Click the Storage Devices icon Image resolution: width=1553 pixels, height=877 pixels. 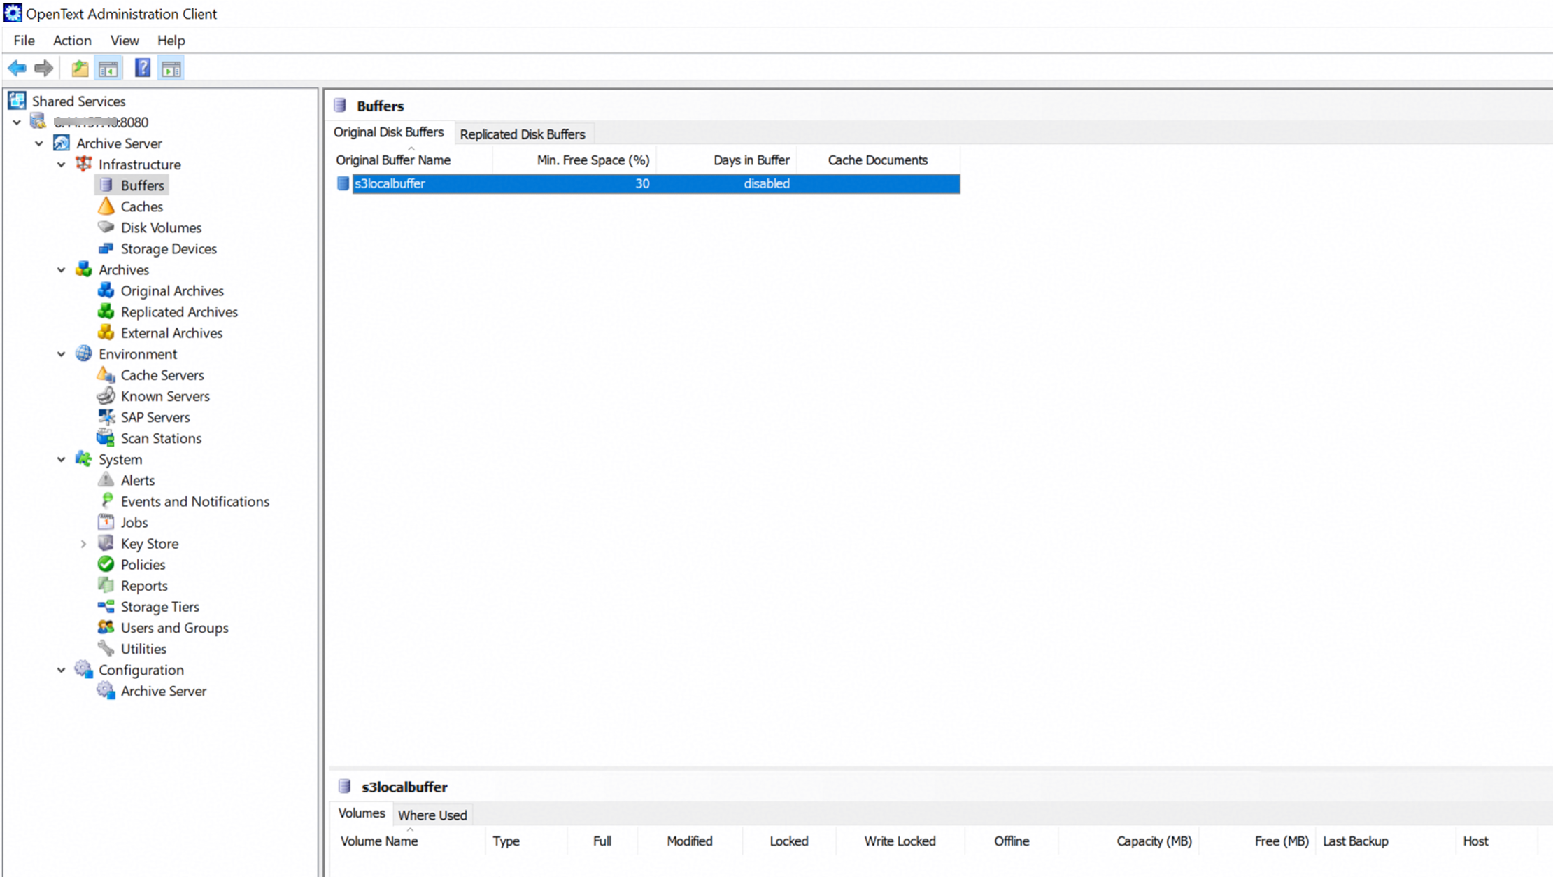click(x=106, y=248)
